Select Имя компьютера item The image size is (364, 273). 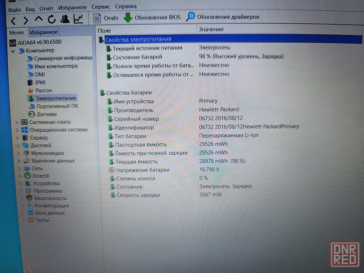[52, 66]
